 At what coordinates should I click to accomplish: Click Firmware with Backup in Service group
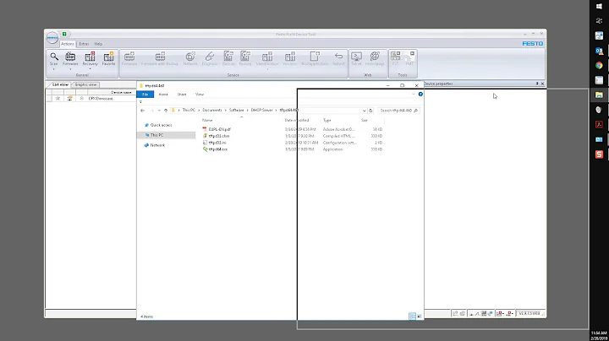click(160, 58)
